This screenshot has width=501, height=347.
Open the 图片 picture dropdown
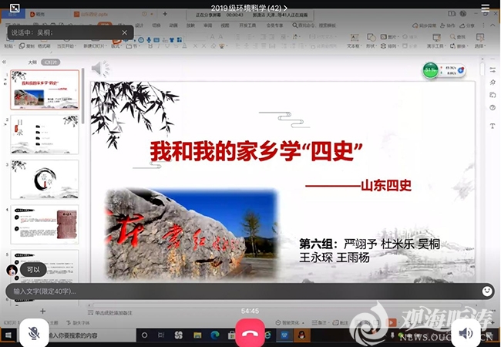[x=388, y=37]
